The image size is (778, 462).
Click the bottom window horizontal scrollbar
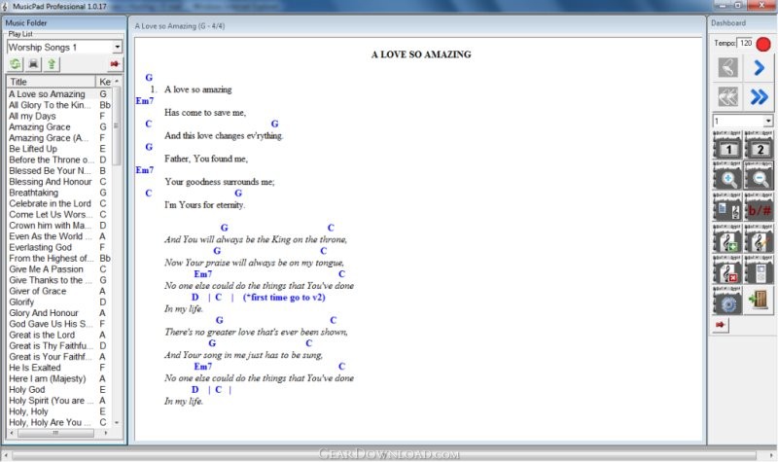coord(384,454)
